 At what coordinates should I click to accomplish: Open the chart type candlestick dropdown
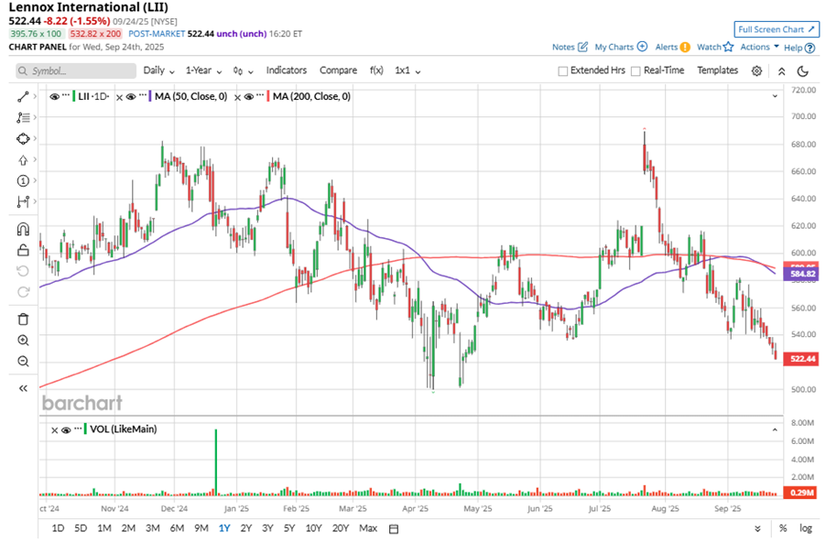pyautogui.click(x=244, y=70)
